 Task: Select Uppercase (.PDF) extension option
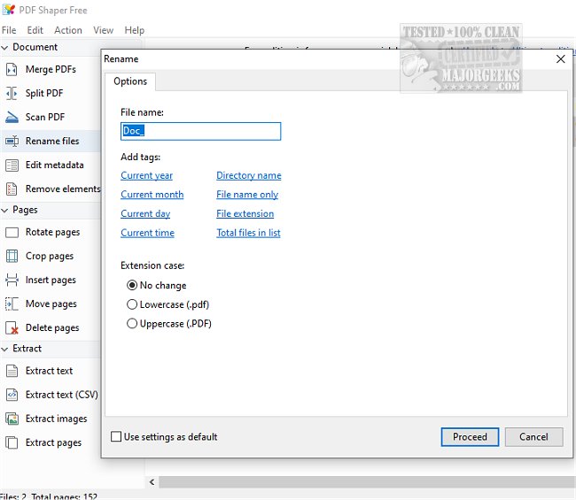click(x=131, y=324)
